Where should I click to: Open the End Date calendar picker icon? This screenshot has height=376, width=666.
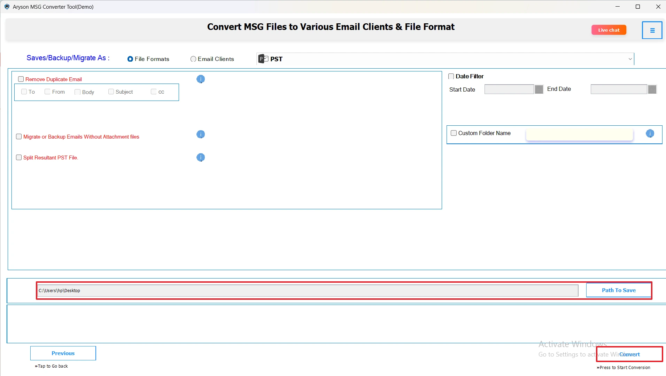pos(652,89)
